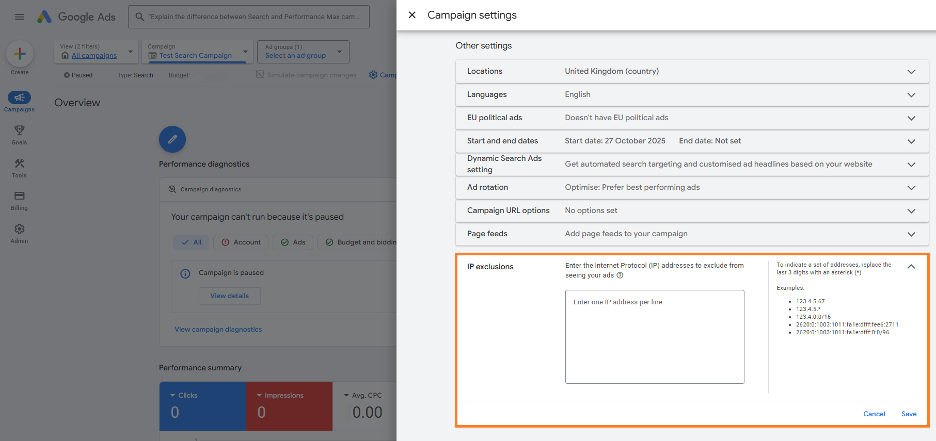Click Cancel in IP exclusions

[874, 414]
